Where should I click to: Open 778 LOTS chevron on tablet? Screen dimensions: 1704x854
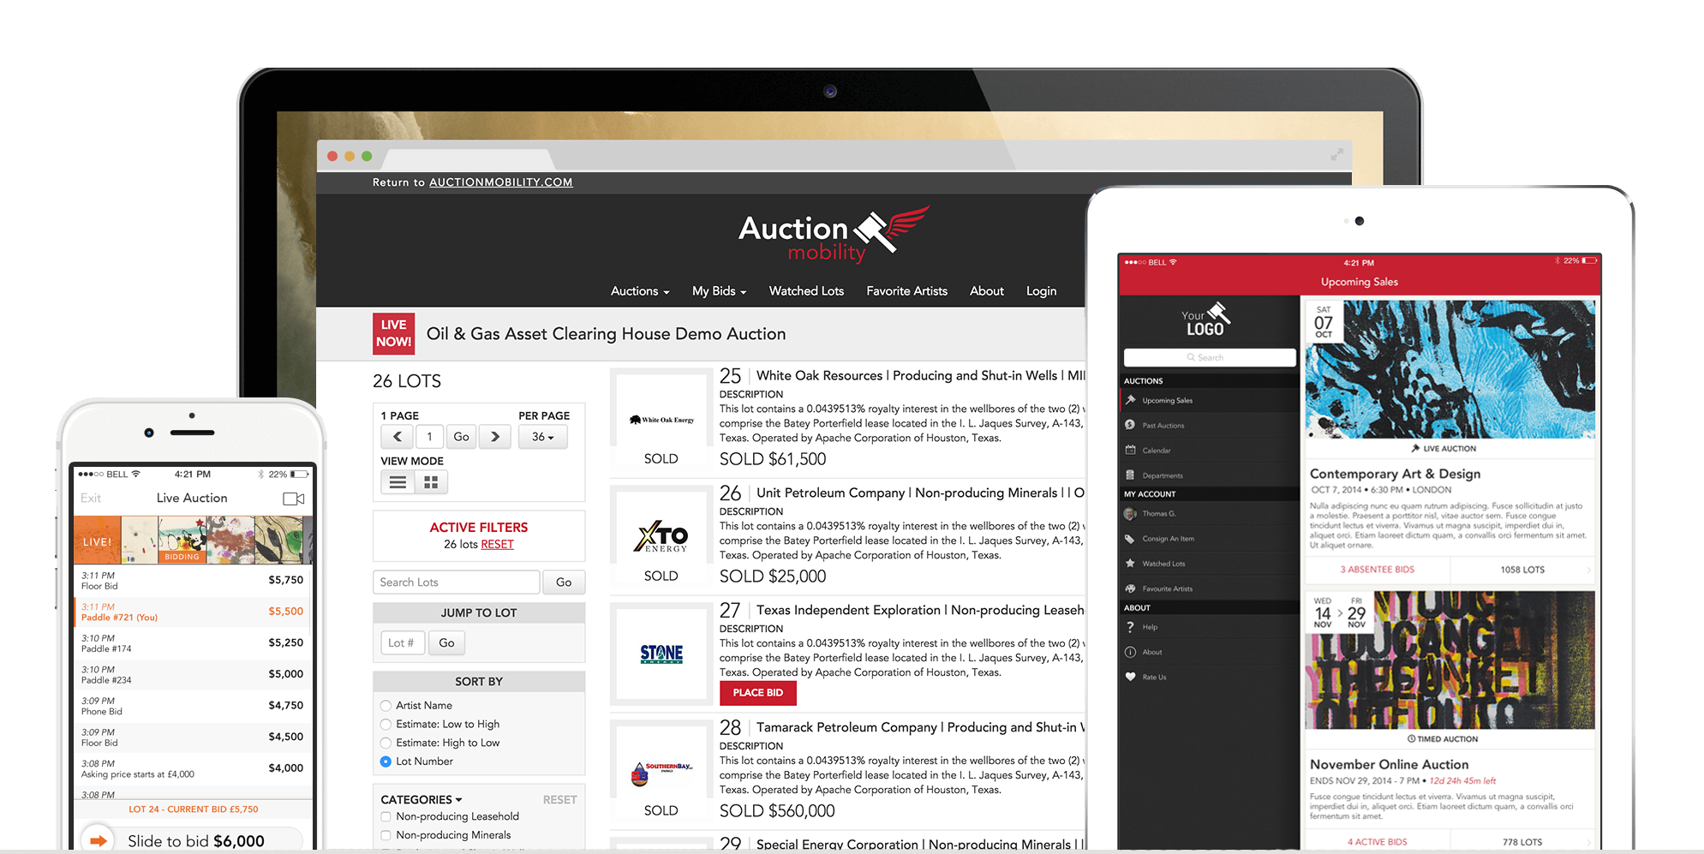[1588, 842]
